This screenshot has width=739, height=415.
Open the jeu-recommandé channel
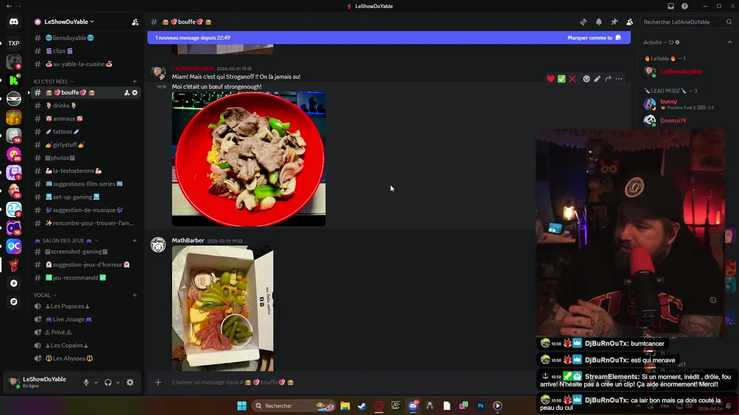(86, 277)
